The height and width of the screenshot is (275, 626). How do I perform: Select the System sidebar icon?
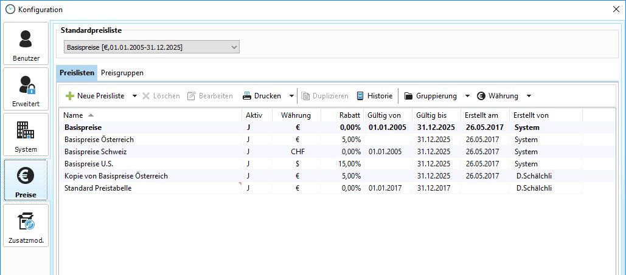26,135
